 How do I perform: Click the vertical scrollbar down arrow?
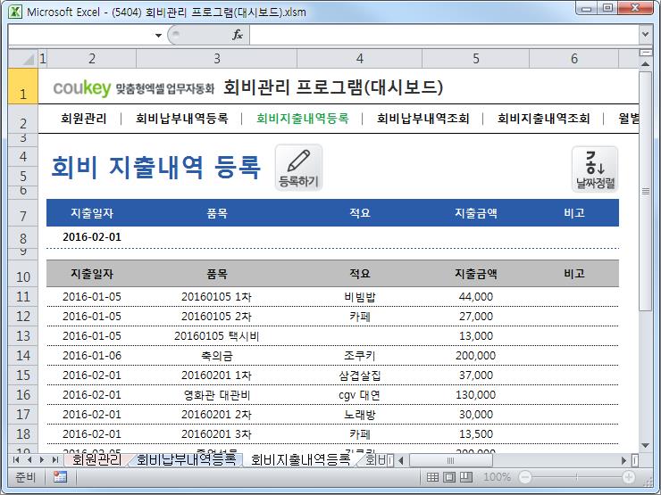click(x=645, y=445)
